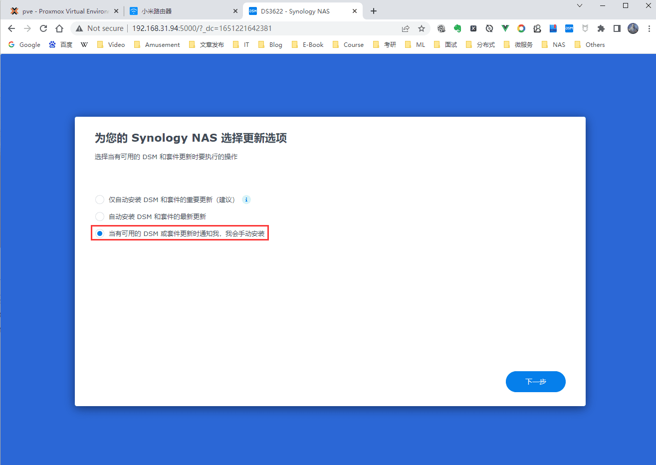Screen dimensions: 656x465
Task: Reload the current page
Action: (x=43, y=28)
